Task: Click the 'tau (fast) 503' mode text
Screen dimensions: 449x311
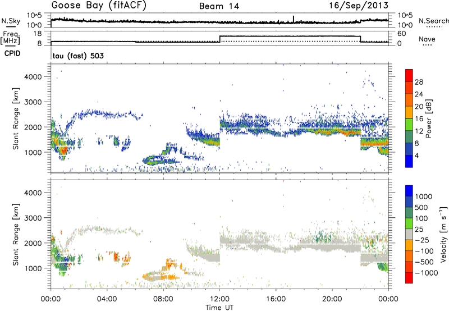Action: click(78, 56)
